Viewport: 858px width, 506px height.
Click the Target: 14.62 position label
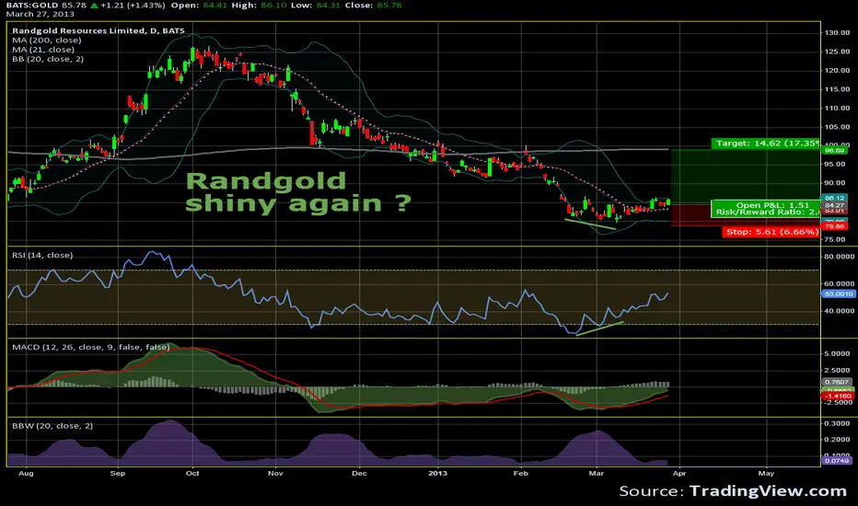766,144
